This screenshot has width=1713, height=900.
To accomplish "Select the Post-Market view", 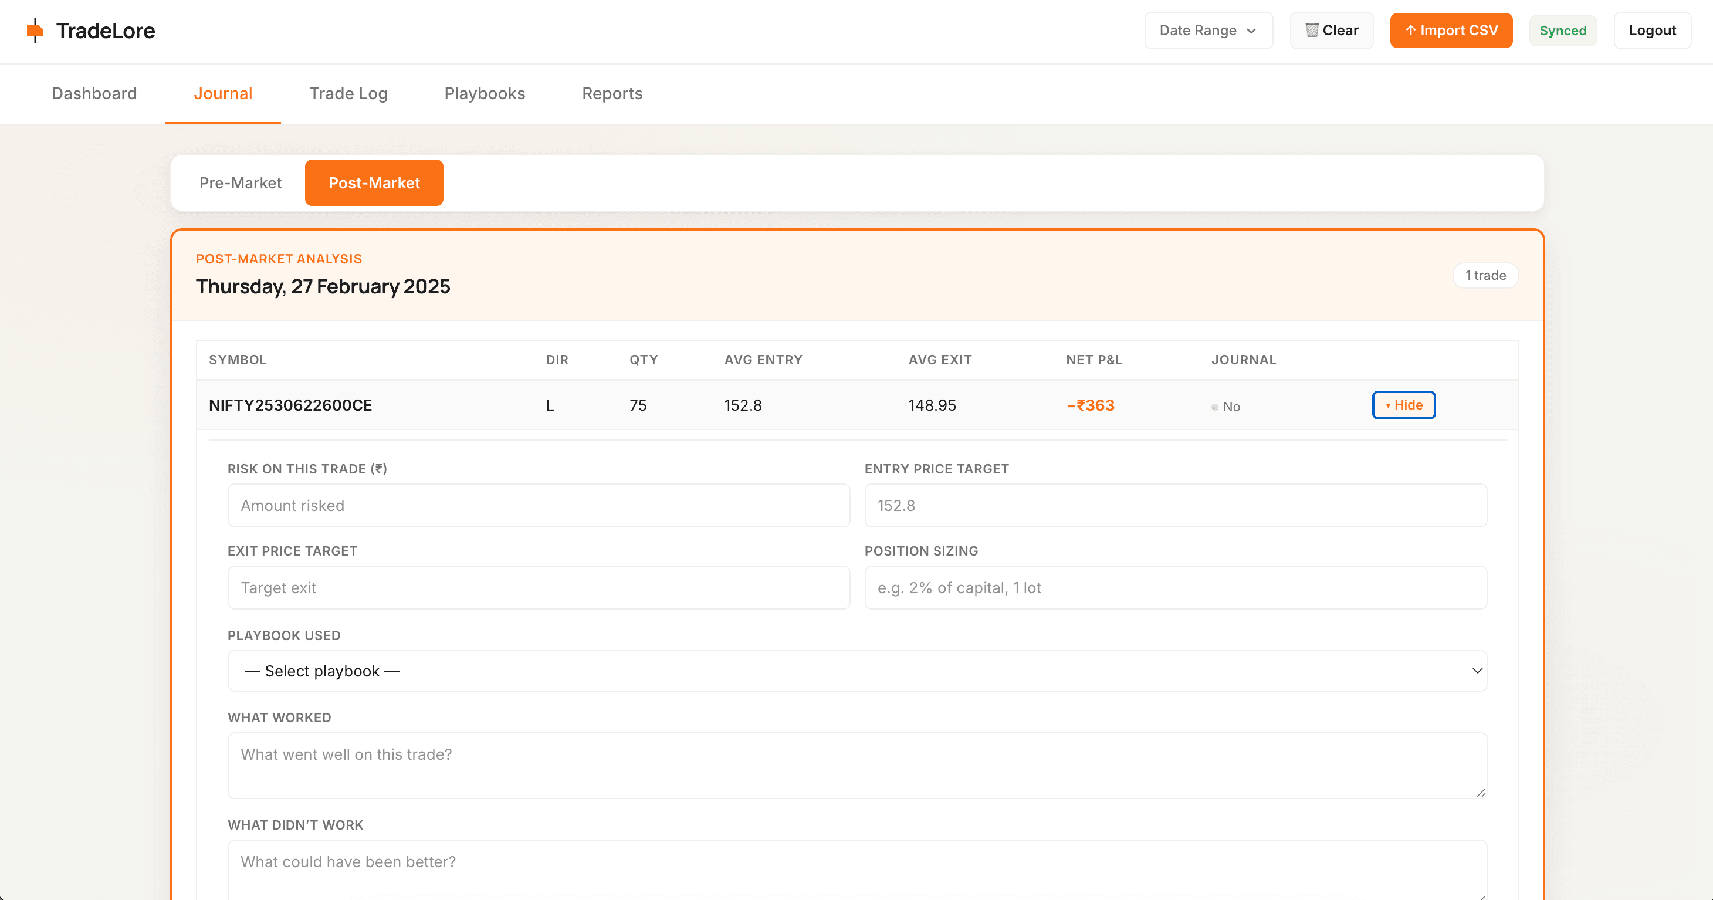I will [x=374, y=183].
